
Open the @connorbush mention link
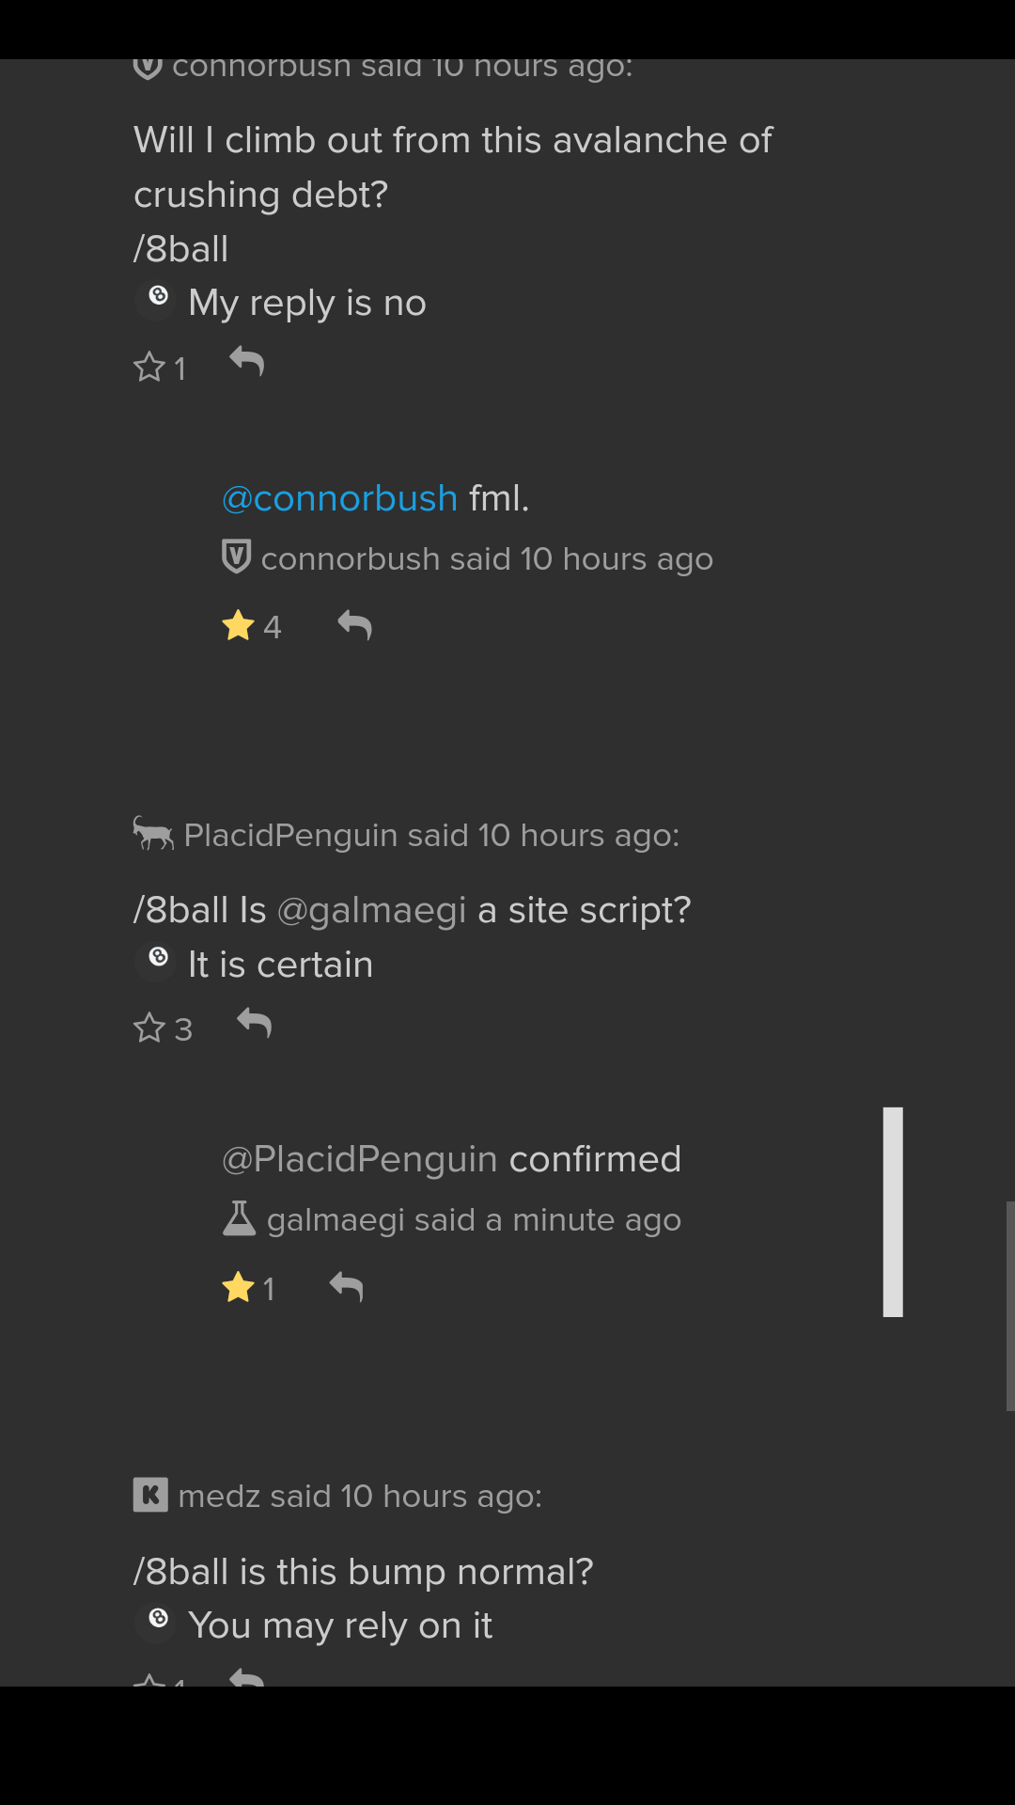click(x=339, y=498)
